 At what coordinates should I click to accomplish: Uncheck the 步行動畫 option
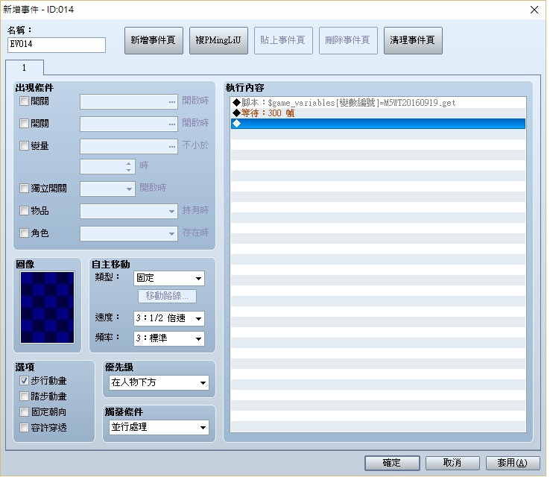pos(24,381)
